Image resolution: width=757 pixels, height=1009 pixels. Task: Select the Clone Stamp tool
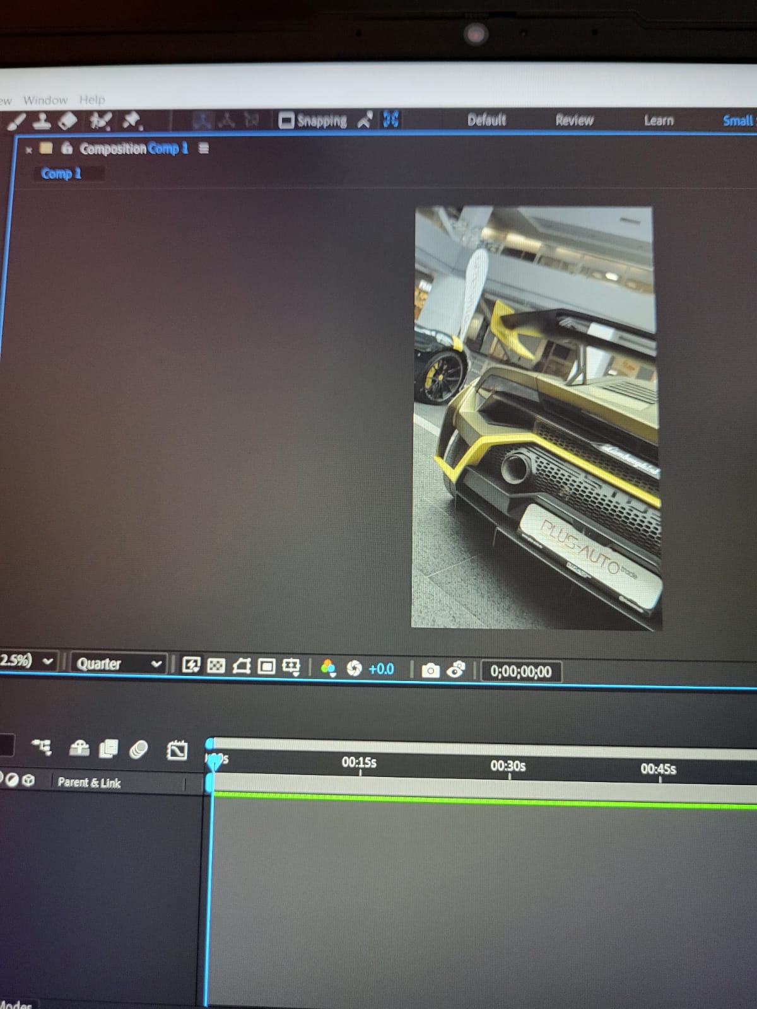point(42,120)
